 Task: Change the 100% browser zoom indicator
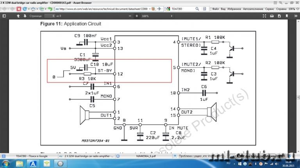coord(291,9)
